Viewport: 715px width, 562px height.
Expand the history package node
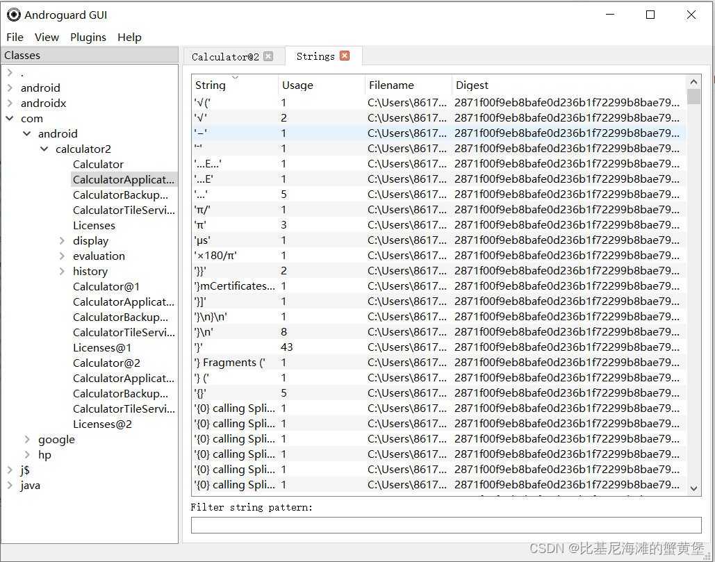click(62, 271)
